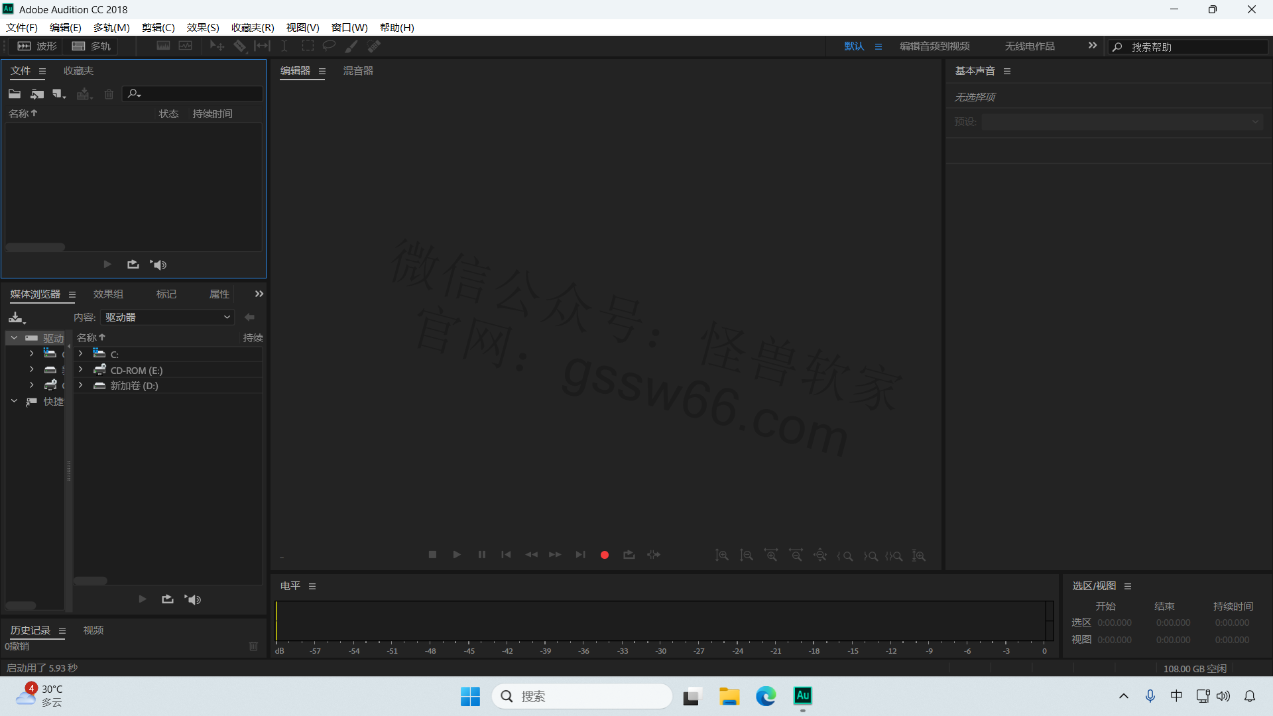The height and width of the screenshot is (716, 1273).
Task: Expand the CD-ROM (E:) row
Action: click(x=81, y=370)
